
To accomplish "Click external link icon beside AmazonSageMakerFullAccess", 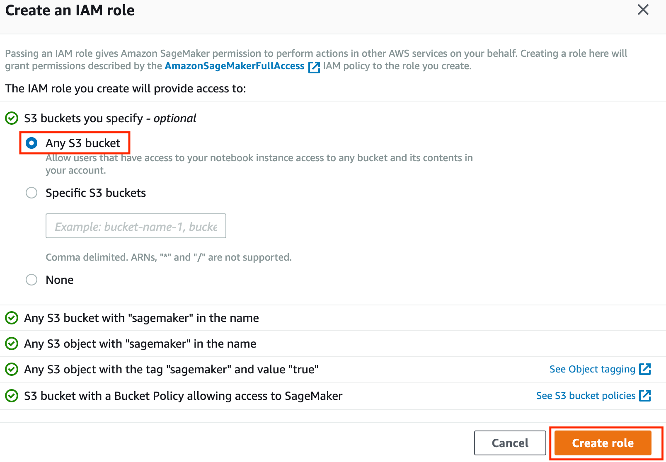I will click(314, 67).
